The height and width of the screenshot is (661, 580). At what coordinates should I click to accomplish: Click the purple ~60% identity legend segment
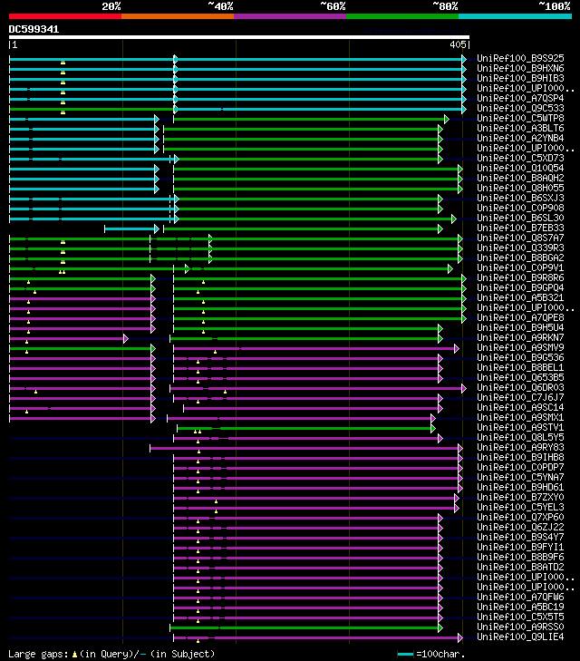click(x=290, y=16)
